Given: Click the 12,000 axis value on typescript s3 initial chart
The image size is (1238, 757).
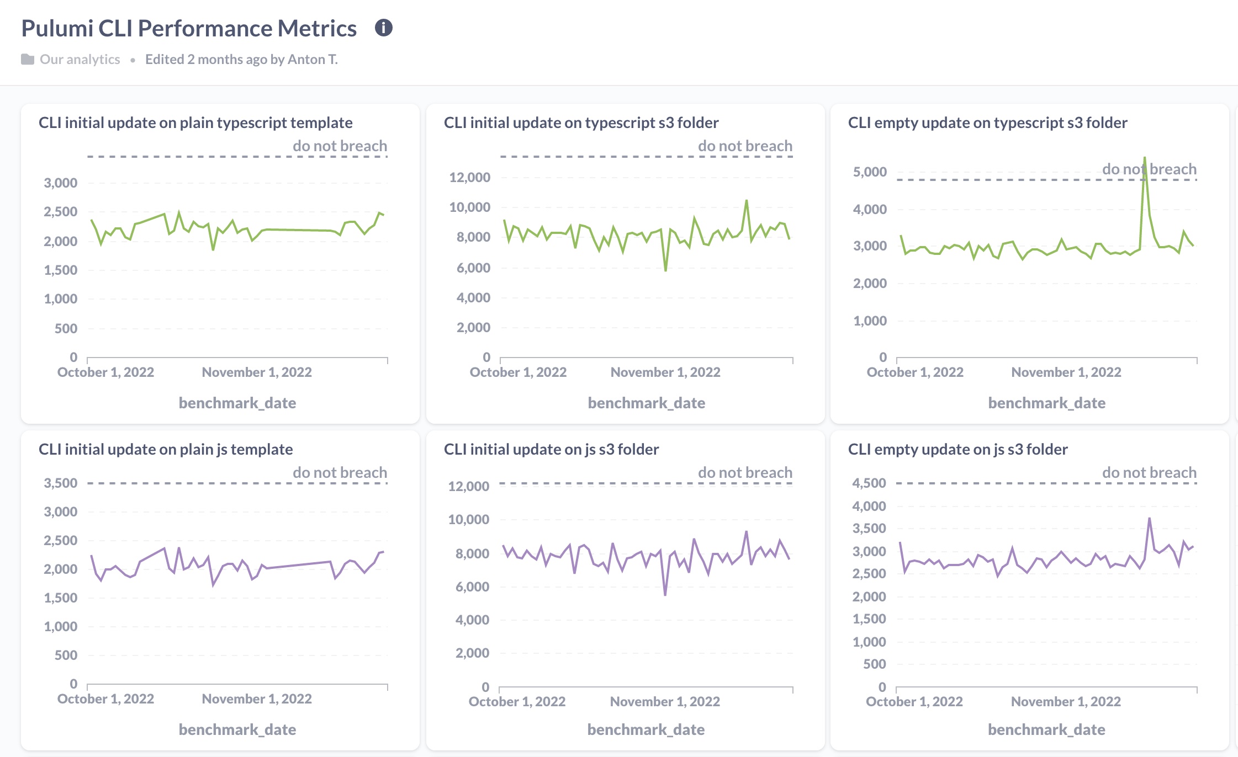Looking at the screenshot, I should coord(469,177).
